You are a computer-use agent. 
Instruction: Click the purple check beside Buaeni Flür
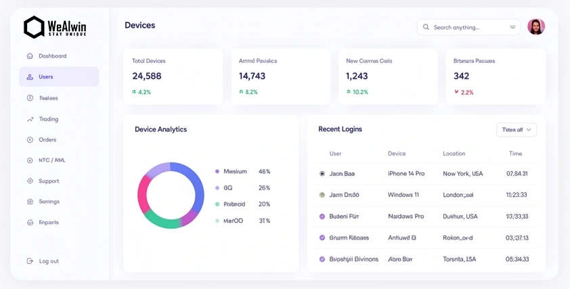(322, 217)
